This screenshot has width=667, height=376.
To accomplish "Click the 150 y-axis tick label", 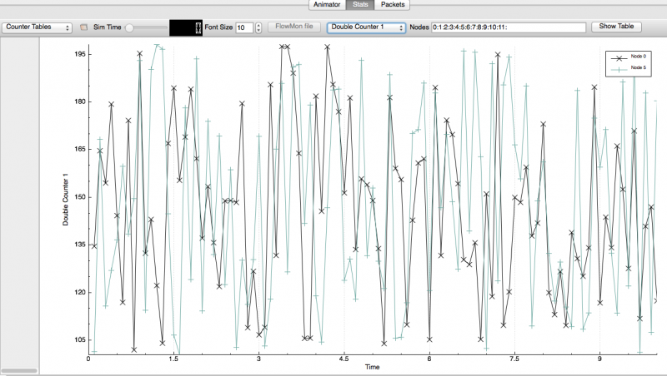I will tap(80, 197).
